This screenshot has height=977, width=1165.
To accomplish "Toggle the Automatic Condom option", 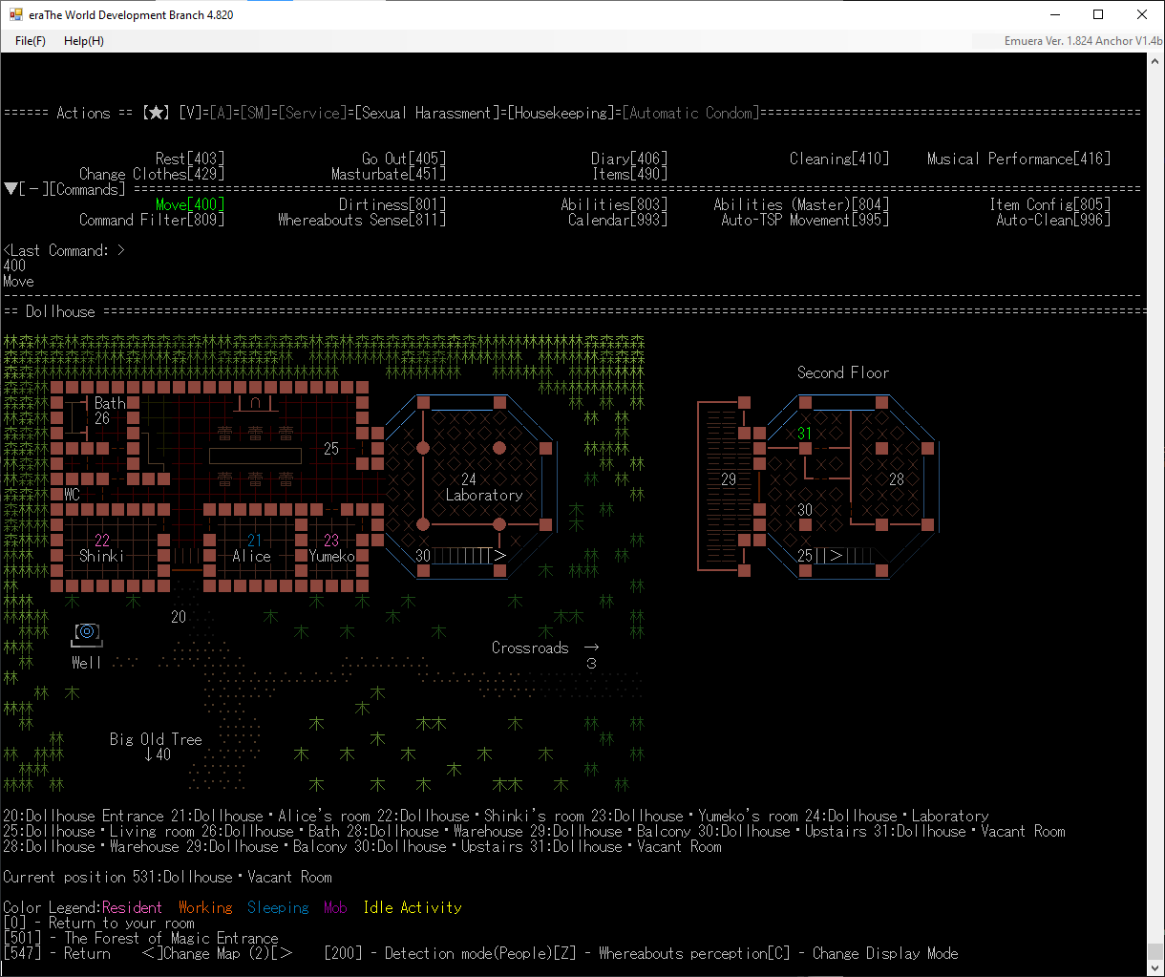I will coord(690,113).
